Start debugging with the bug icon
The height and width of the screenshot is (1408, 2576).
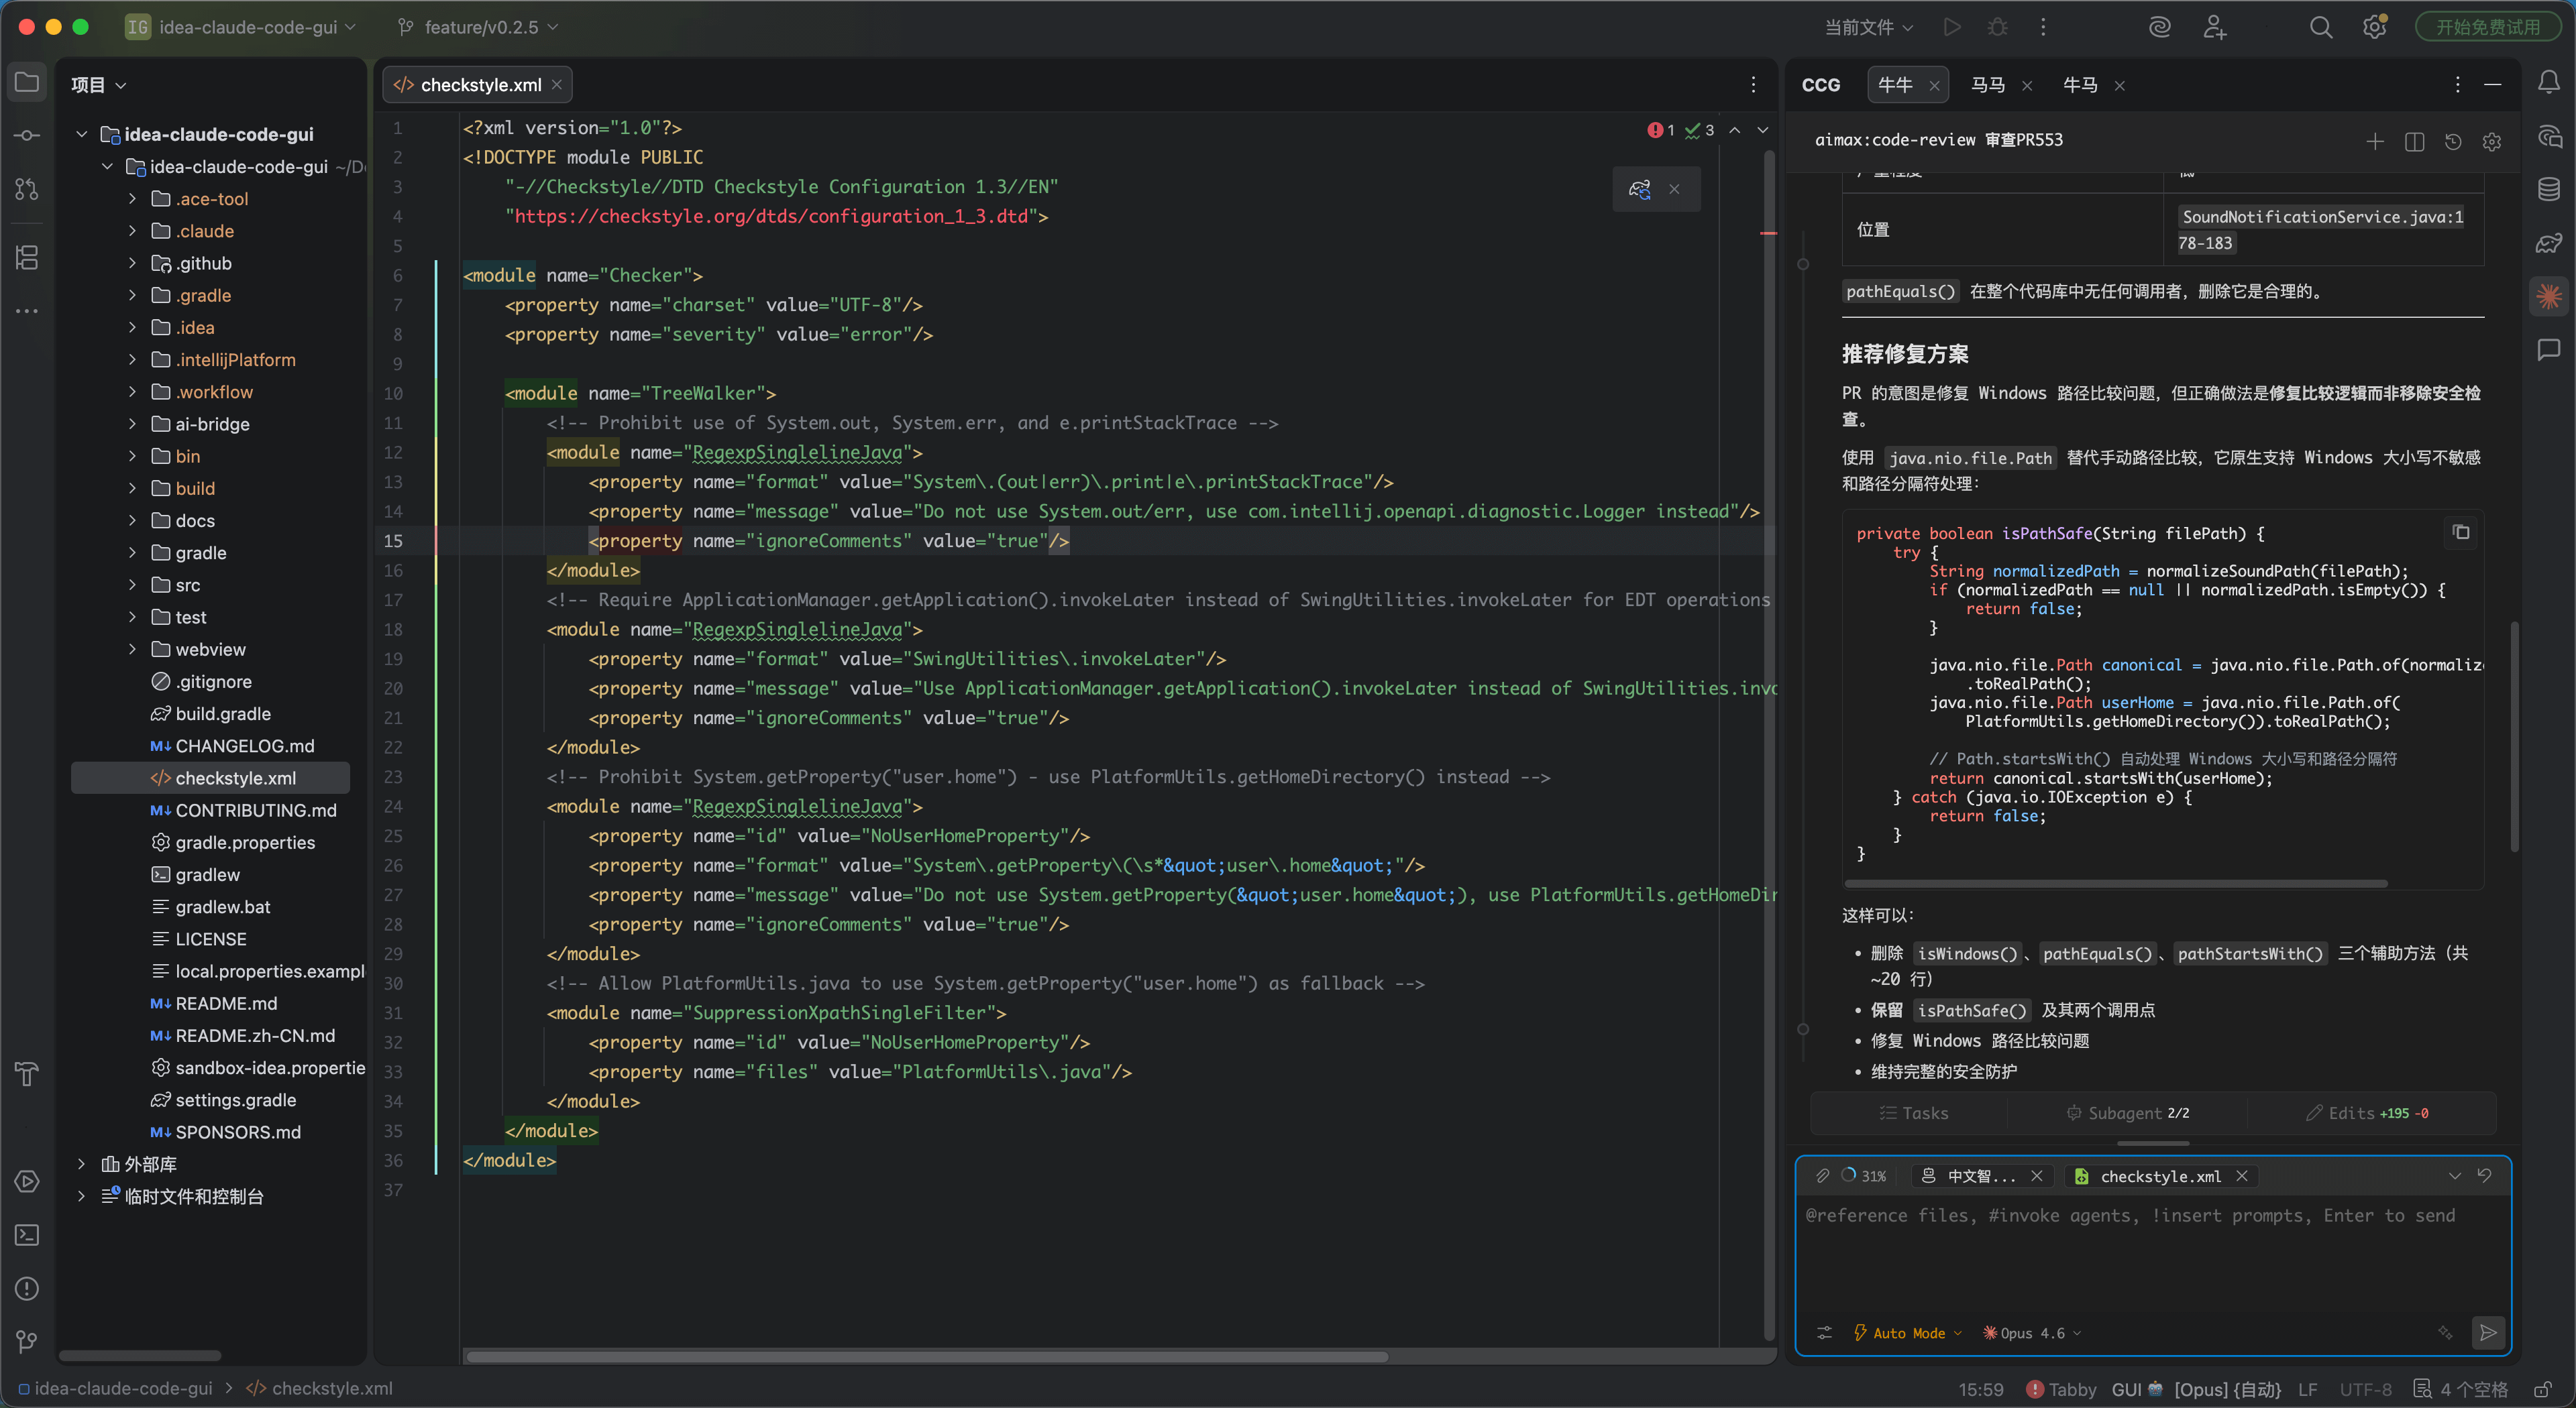(x=1997, y=27)
